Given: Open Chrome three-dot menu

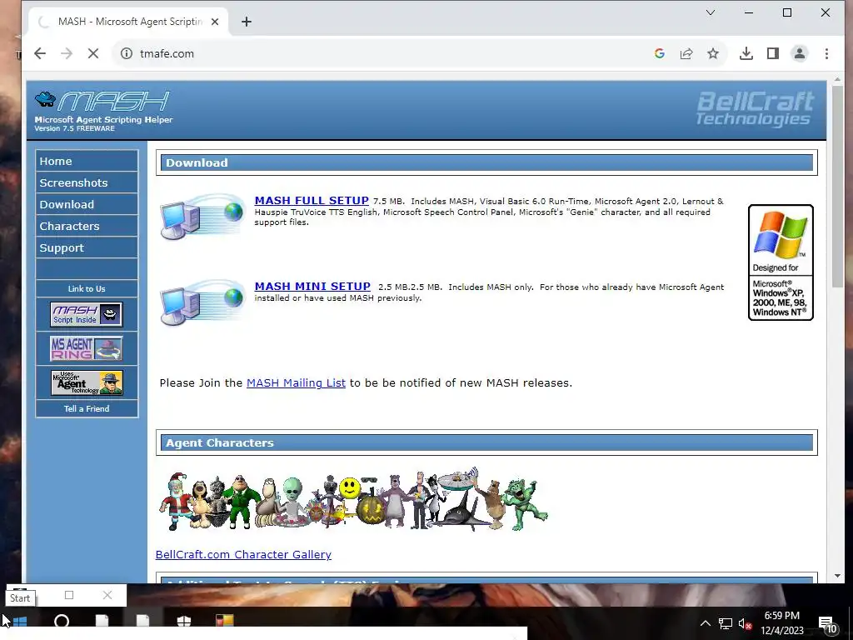Looking at the screenshot, I should [x=826, y=53].
